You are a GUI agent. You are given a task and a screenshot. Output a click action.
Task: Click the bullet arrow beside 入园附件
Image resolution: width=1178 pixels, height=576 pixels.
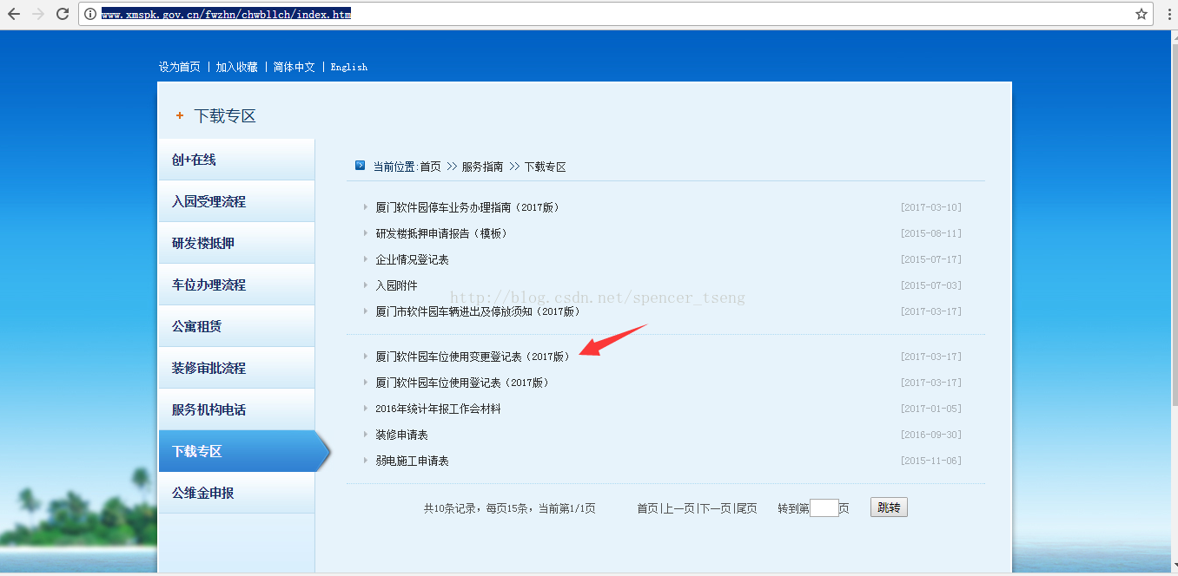click(x=366, y=285)
